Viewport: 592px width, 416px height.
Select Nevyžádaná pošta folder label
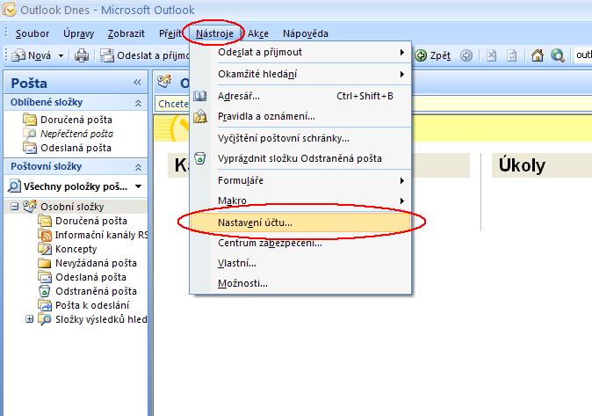point(96,263)
